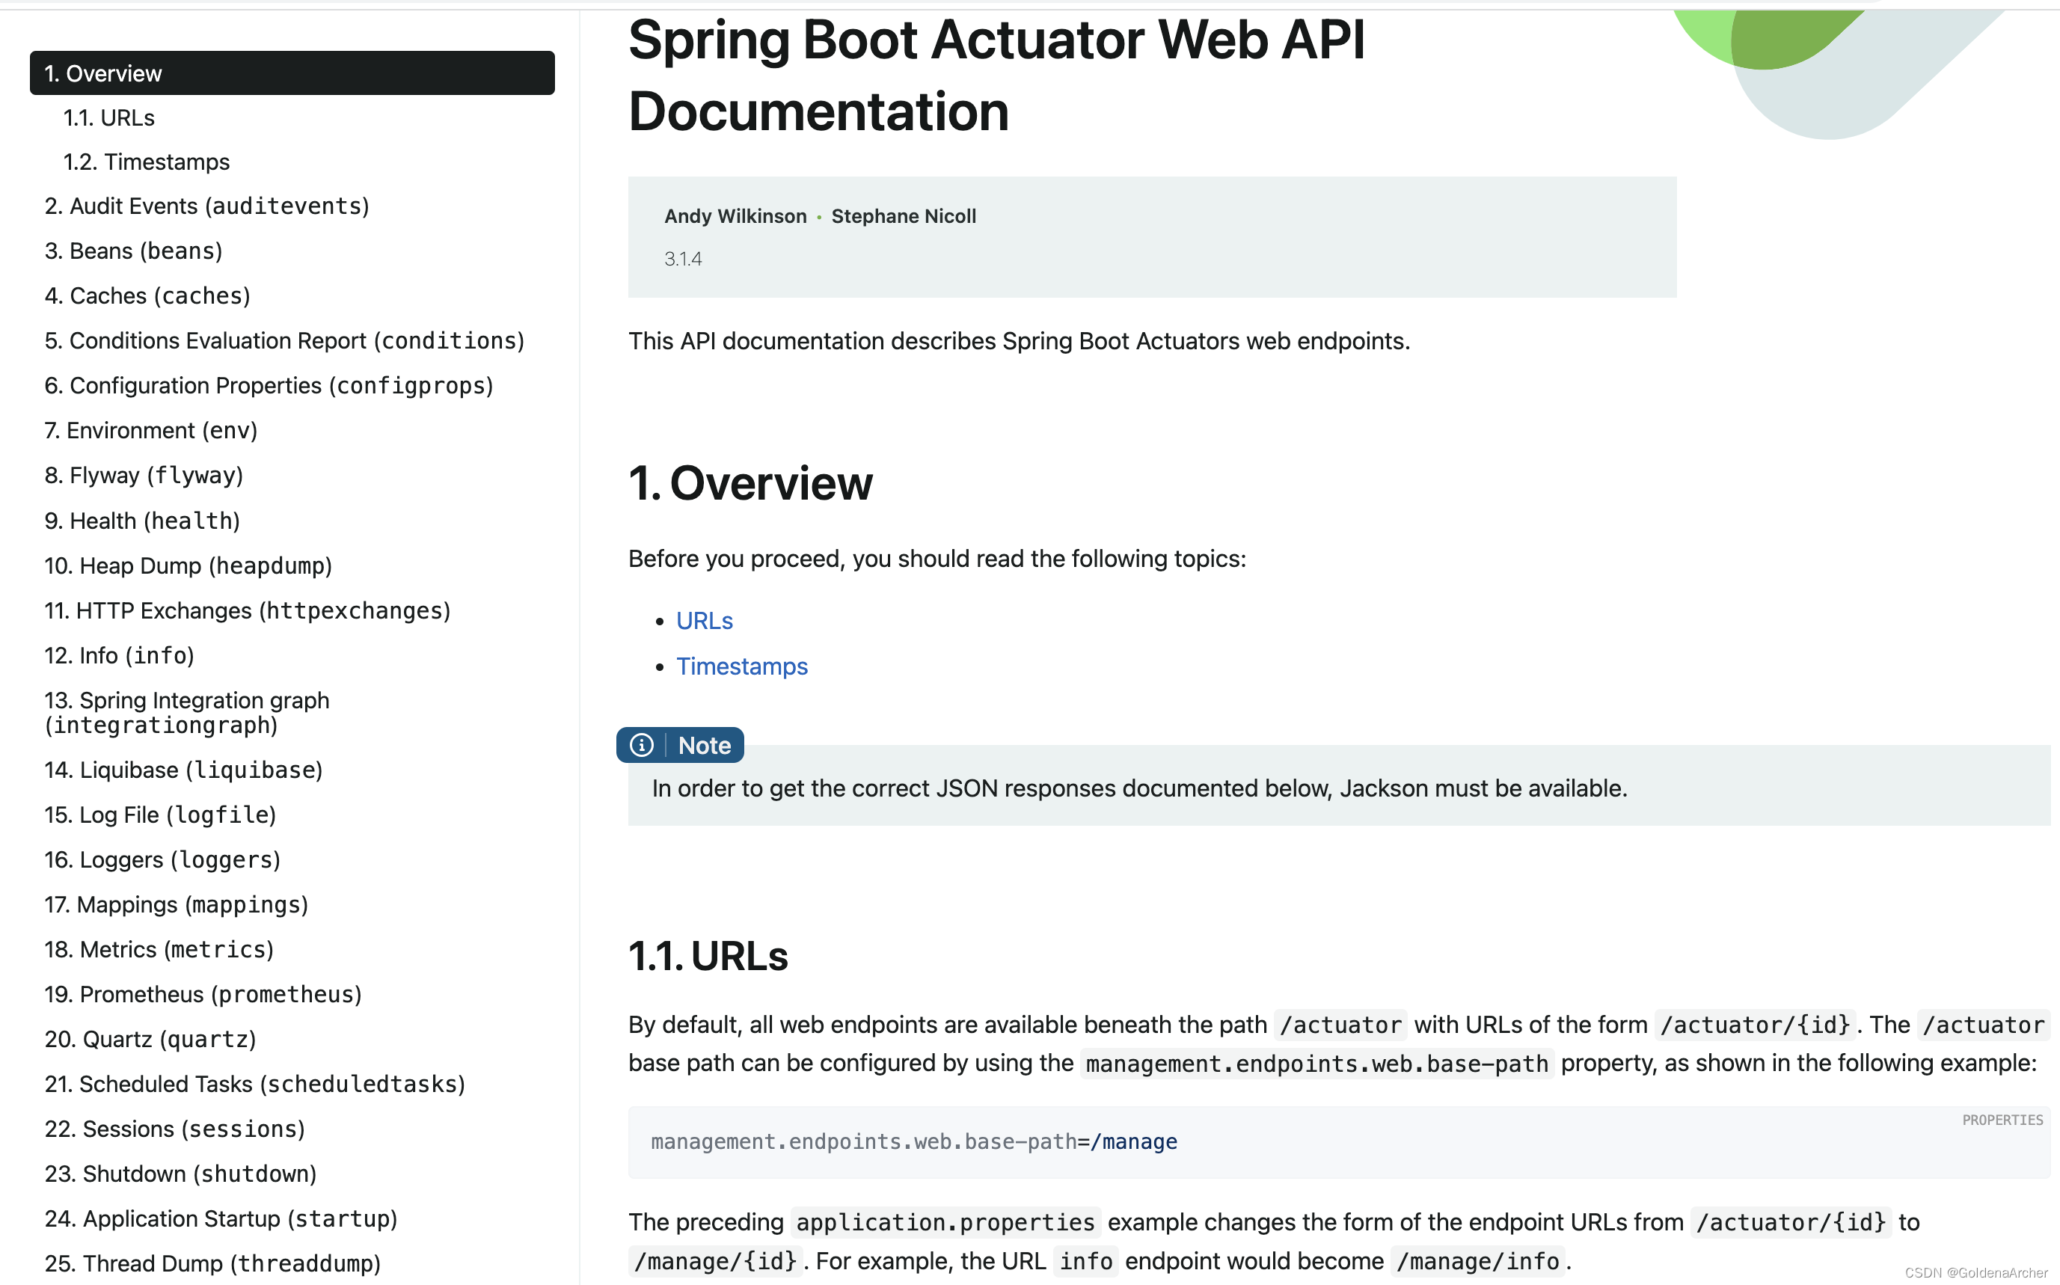Click the PROPERTIES label on code block
The height and width of the screenshot is (1285, 2060).
pyautogui.click(x=2002, y=1120)
